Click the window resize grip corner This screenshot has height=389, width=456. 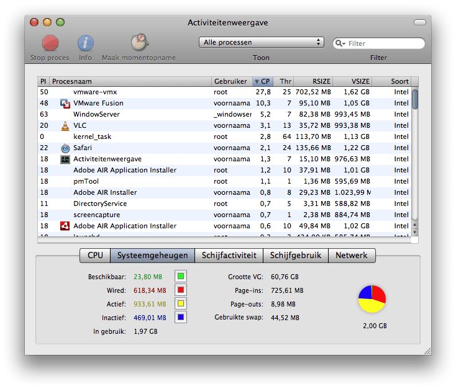click(427, 351)
